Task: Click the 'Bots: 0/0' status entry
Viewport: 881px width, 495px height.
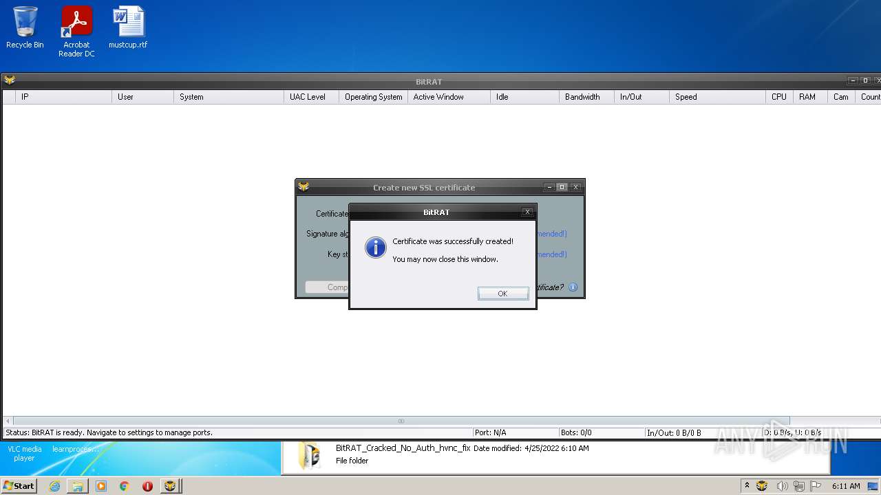Action: point(576,432)
